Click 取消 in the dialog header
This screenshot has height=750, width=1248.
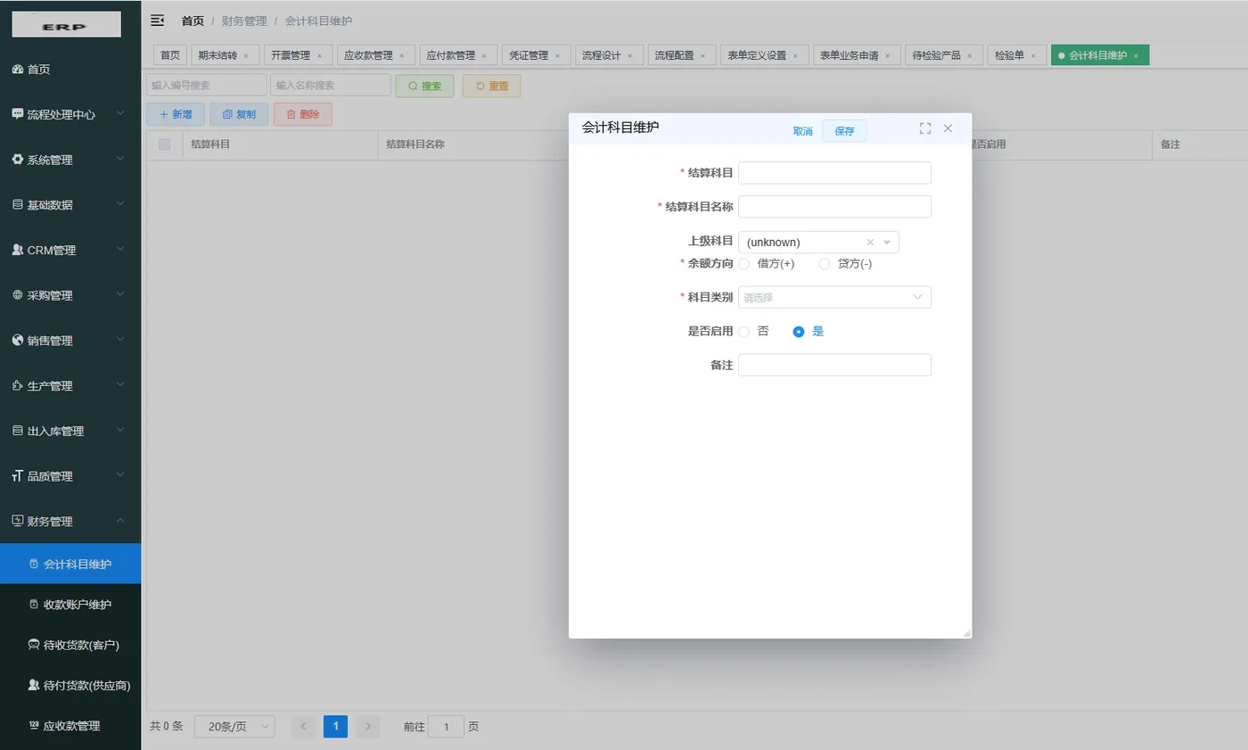[x=803, y=131]
